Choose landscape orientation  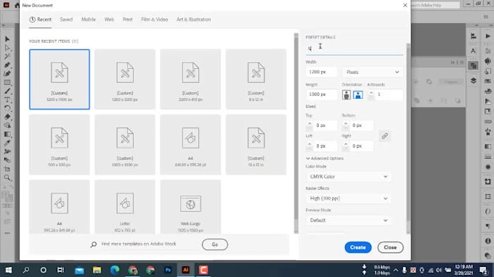click(x=358, y=94)
